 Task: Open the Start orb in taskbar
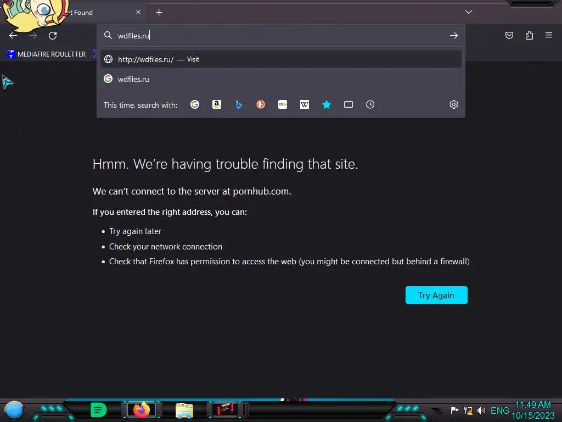[x=14, y=410]
